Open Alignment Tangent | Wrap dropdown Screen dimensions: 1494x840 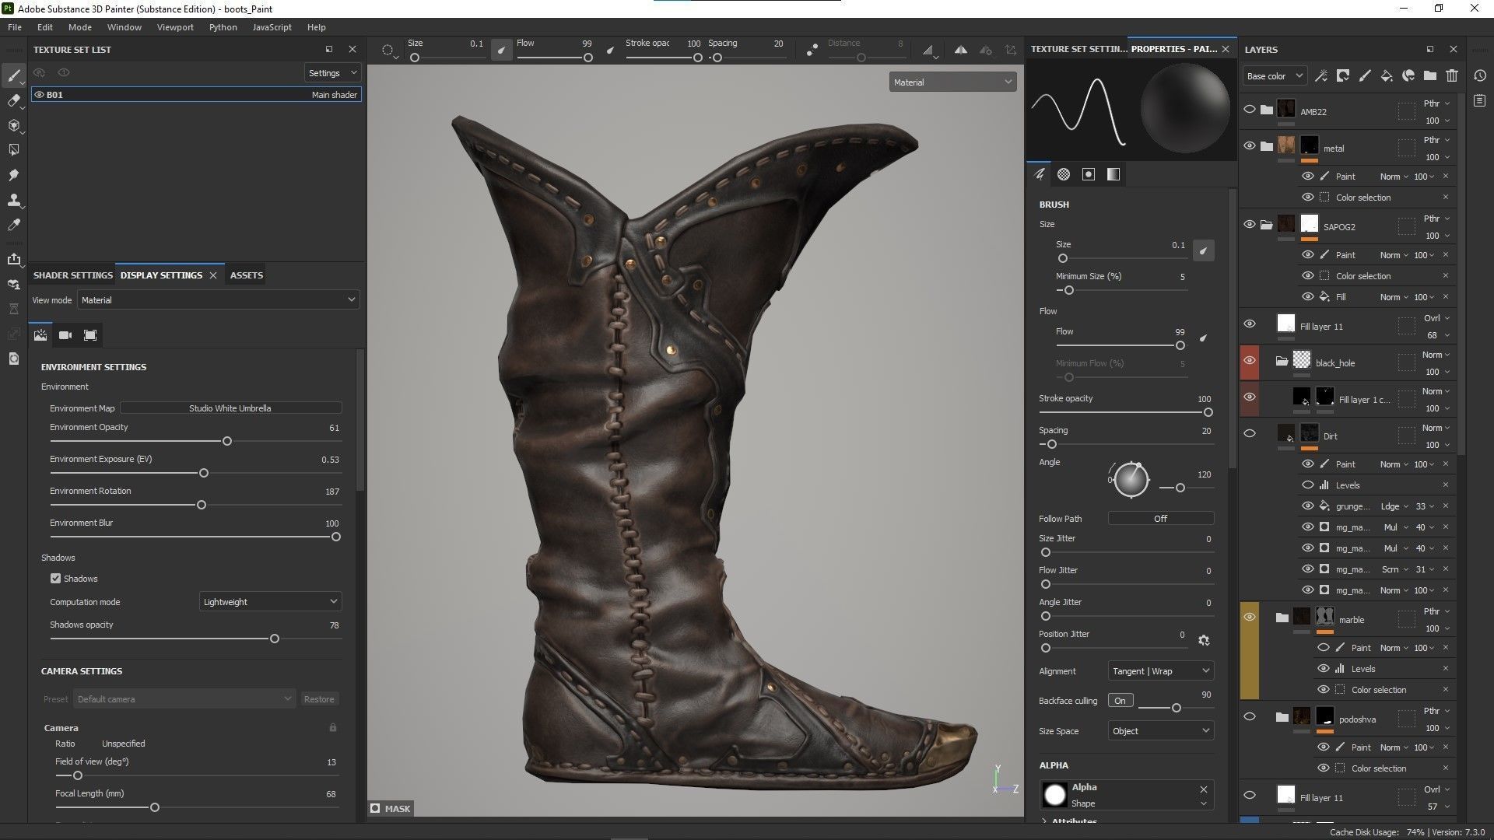point(1160,671)
